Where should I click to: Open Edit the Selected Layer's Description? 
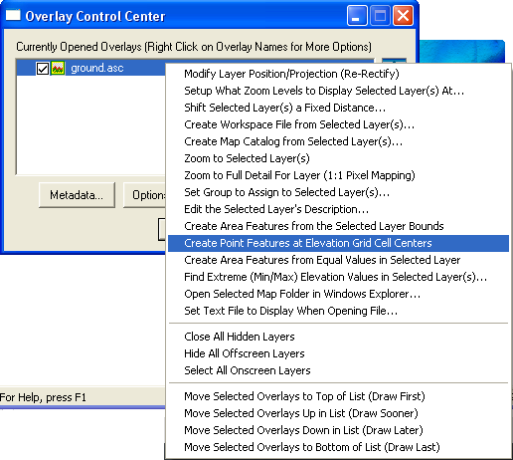[x=338, y=209]
